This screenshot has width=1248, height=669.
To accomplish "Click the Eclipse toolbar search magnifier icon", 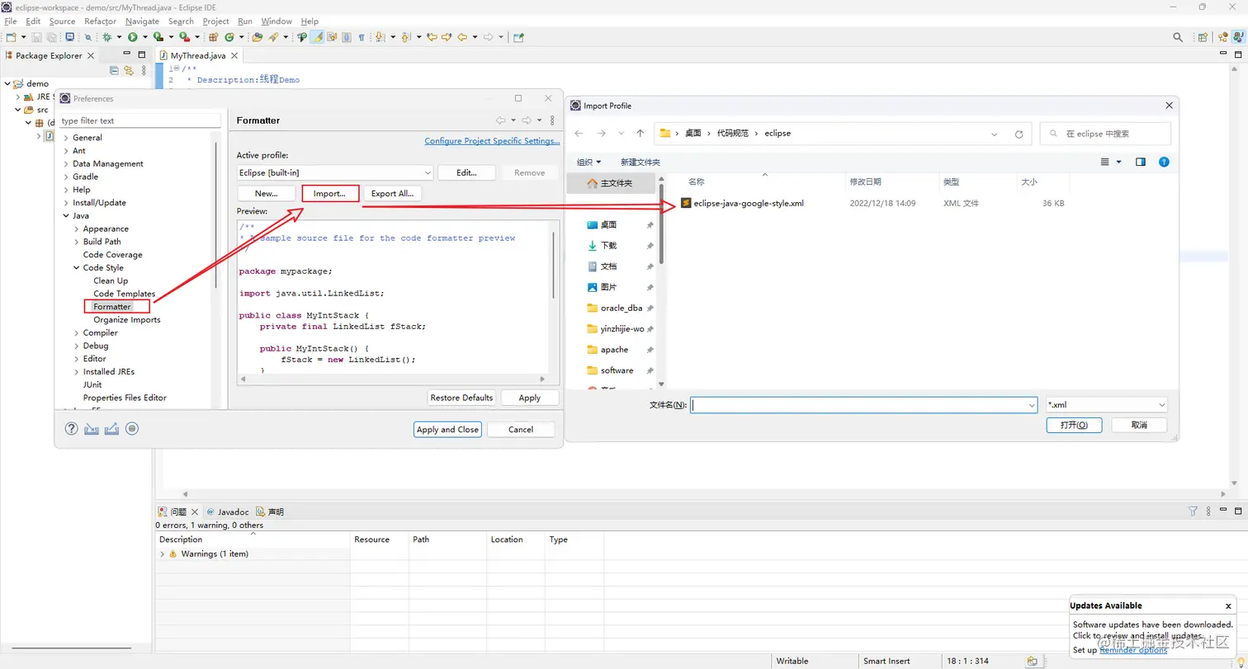I will (x=1178, y=37).
